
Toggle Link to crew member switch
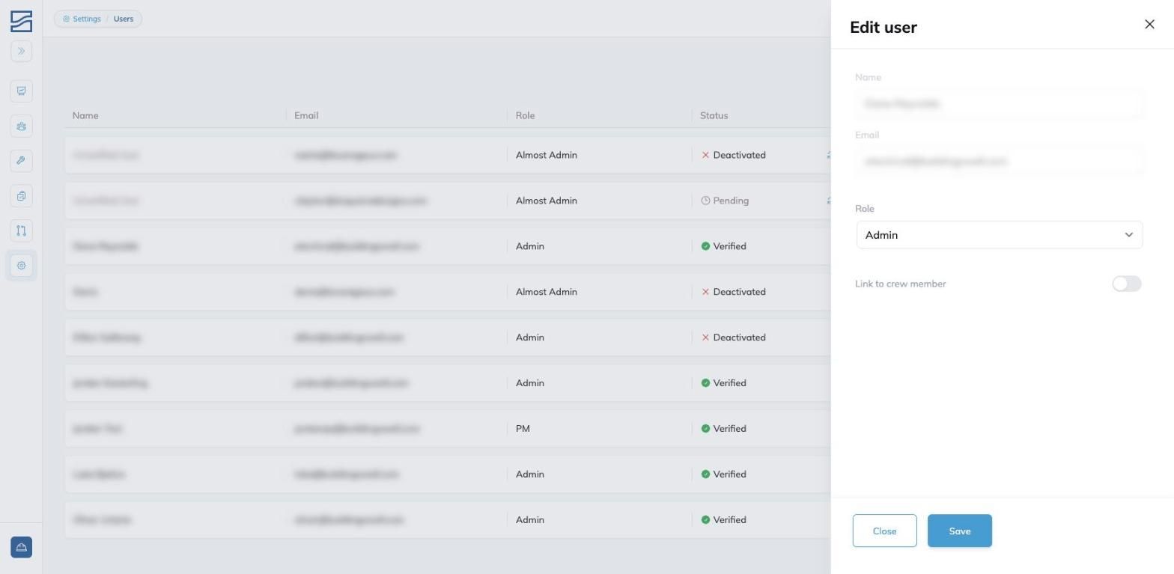click(1126, 284)
